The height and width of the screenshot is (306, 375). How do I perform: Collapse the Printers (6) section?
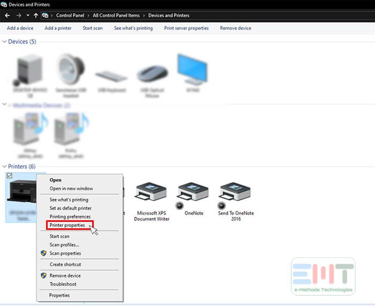[5, 167]
